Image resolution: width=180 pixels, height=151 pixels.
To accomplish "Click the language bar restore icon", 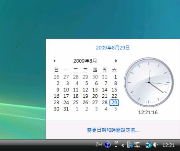I will (116, 142).
